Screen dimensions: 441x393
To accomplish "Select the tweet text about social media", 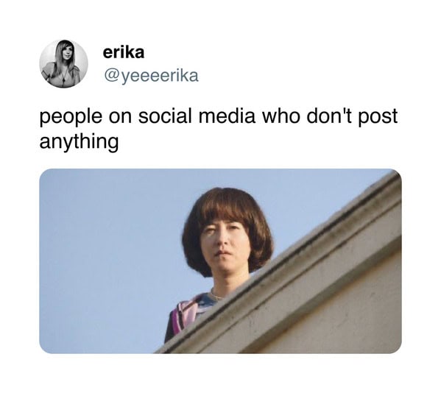I will coord(218,128).
